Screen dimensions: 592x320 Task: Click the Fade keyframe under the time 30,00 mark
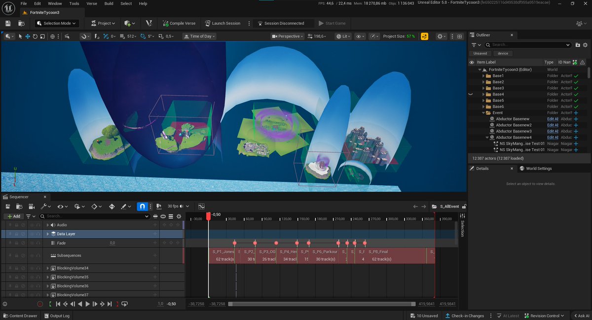(x=234, y=243)
